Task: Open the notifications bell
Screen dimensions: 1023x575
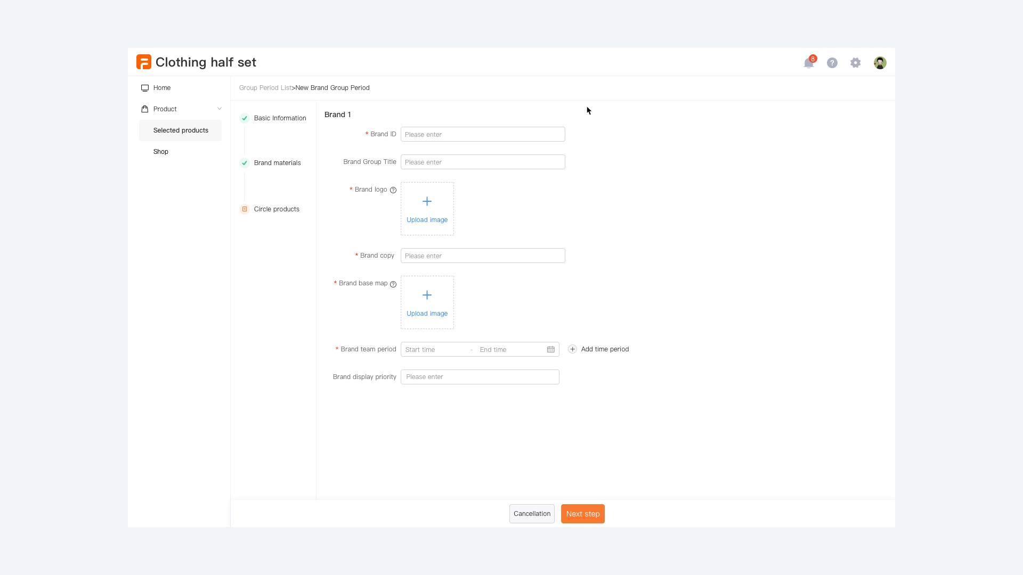Action: pos(809,63)
